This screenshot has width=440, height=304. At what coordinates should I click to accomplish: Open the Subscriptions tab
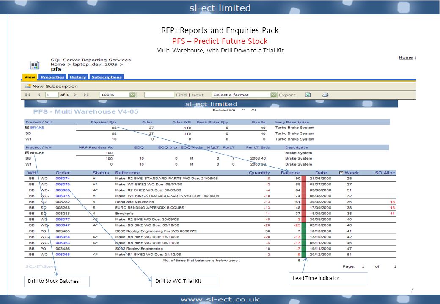pyautogui.click(x=107, y=77)
